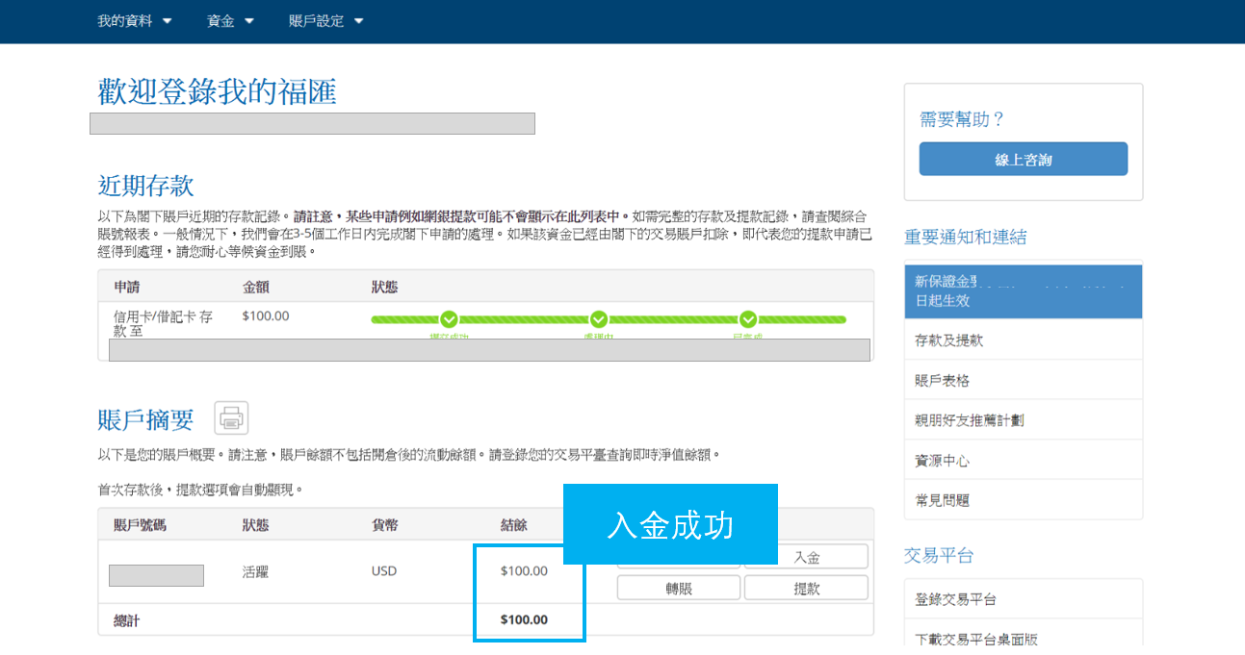Image resolution: width=1245 pixels, height=655 pixels.
Task: Click the $100.00 deposit amount in 近期存款
Action: (x=266, y=315)
